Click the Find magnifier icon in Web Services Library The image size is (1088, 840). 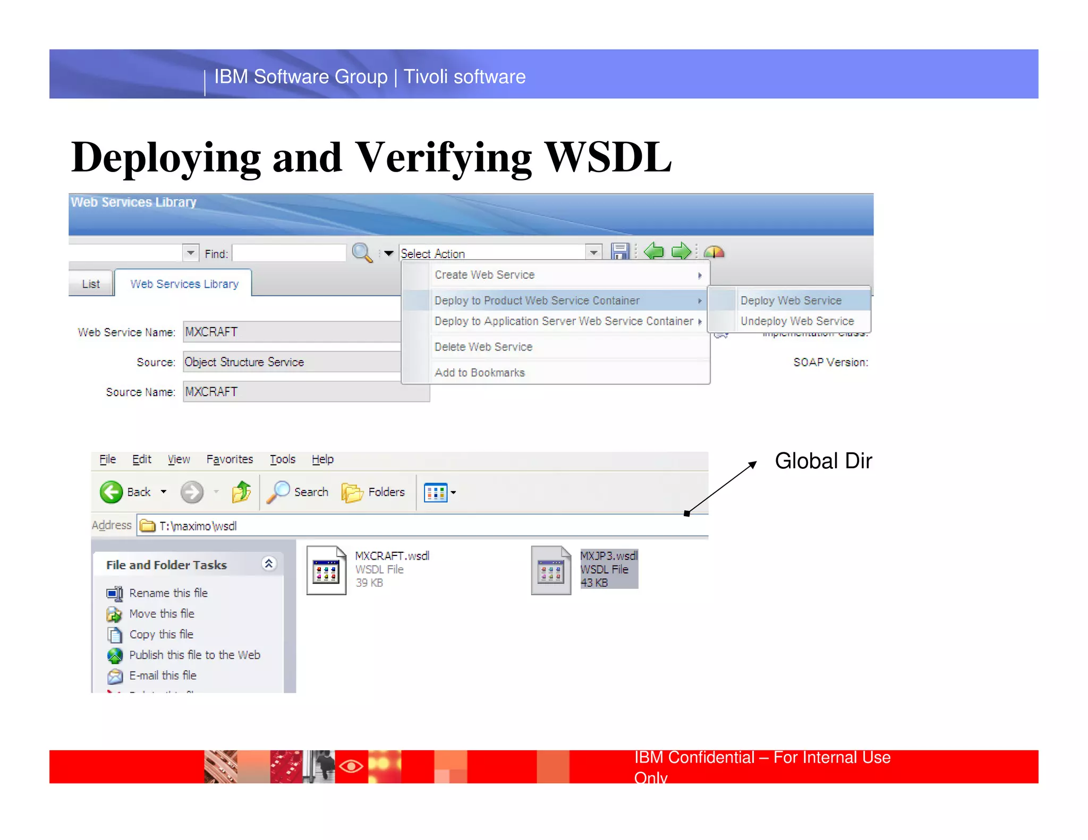[362, 252]
